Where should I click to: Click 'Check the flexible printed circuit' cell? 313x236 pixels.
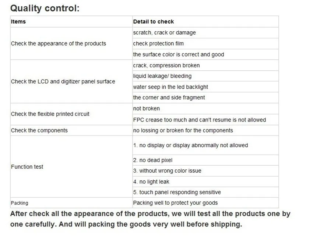71,114
